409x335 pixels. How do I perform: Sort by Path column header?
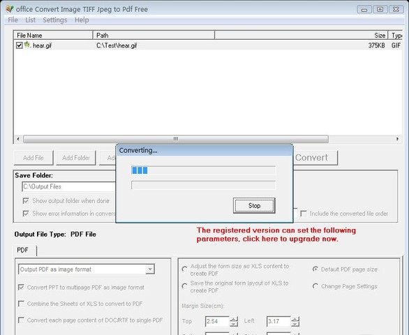154,35
